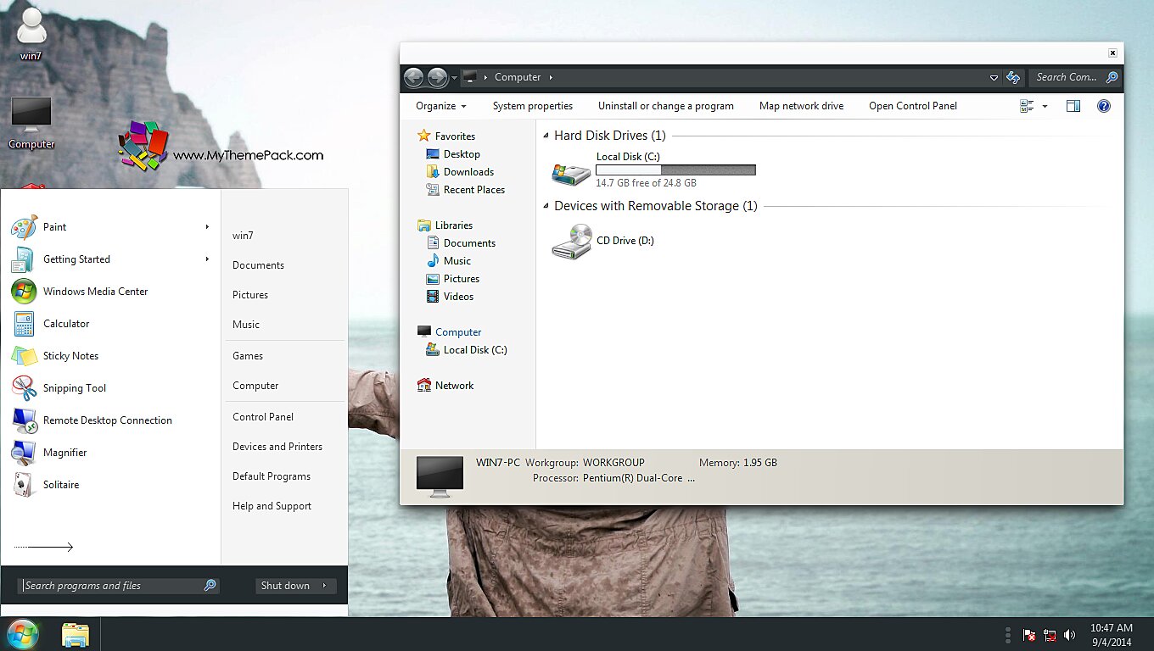This screenshot has width=1154, height=651.
Task: Collapse Devices with Removable Storage group
Action: (545, 206)
